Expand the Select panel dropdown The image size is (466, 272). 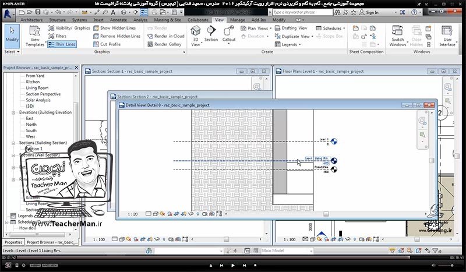[12, 52]
